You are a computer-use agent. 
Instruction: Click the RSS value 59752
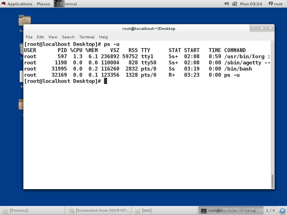[130, 57]
